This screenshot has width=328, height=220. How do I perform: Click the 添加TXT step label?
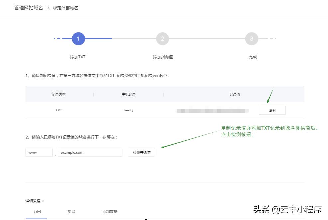pyautogui.click(x=78, y=57)
